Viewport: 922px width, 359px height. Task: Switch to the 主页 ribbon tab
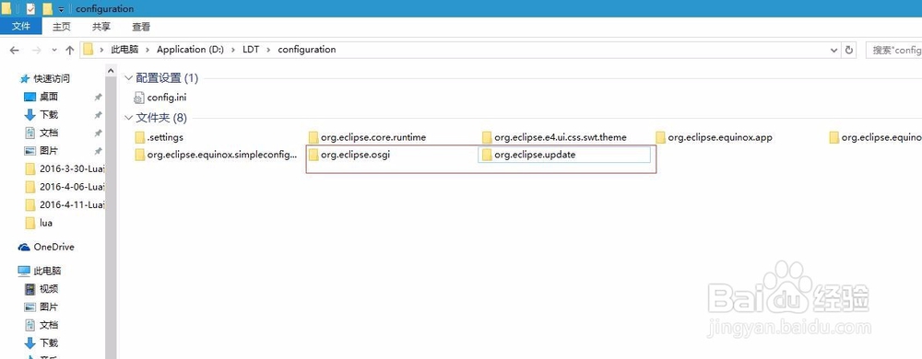pos(61,27)
